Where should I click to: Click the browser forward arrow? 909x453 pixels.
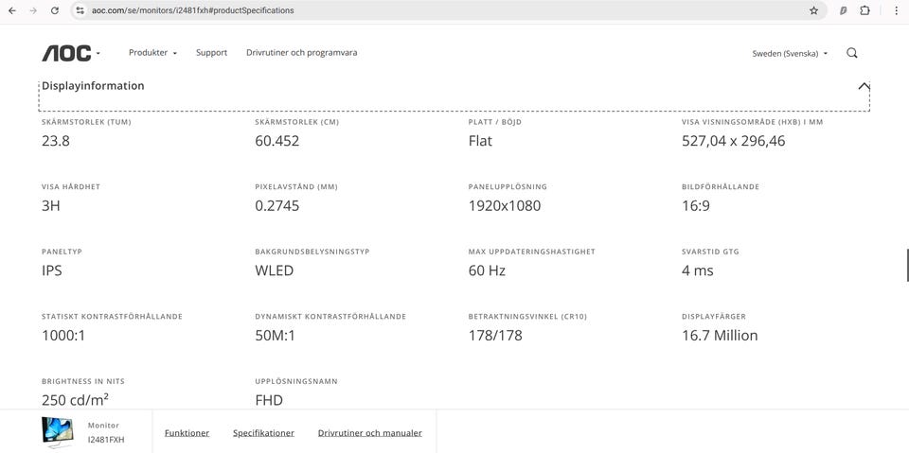[x=34, y=10]
